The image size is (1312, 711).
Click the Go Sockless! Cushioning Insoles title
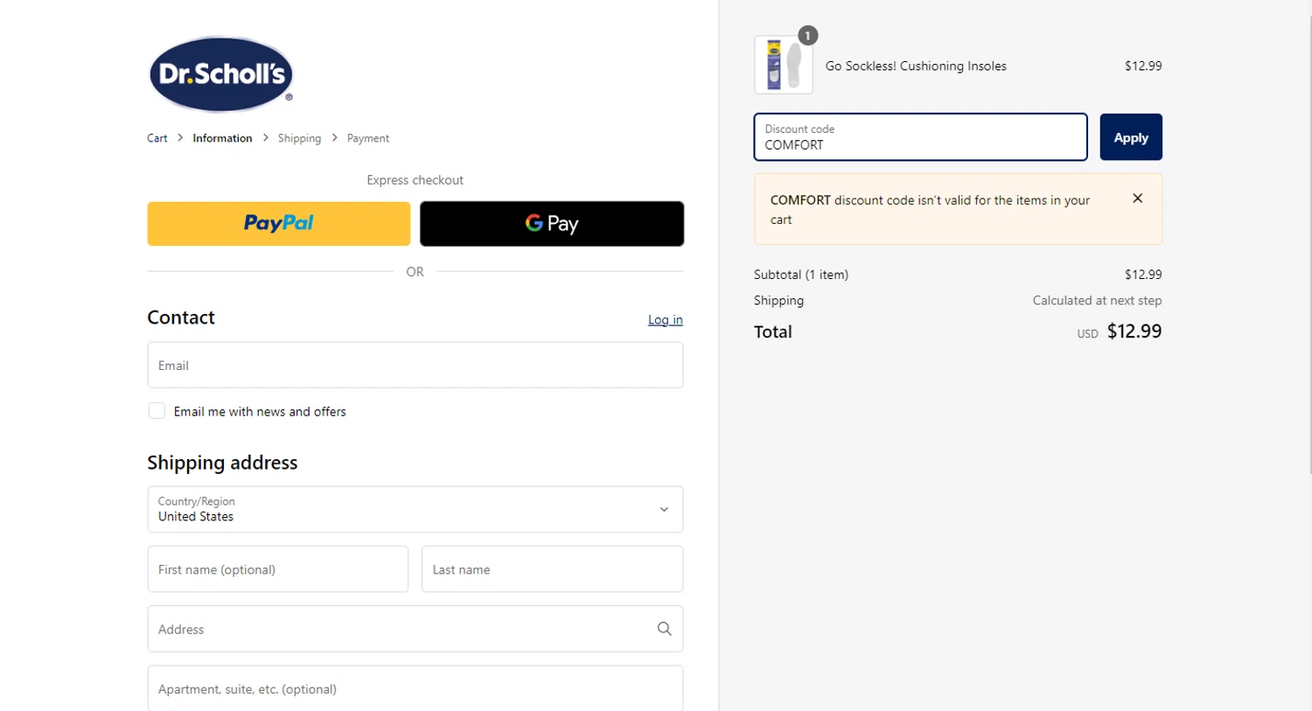pyautogui.click(x=916, y=66)
